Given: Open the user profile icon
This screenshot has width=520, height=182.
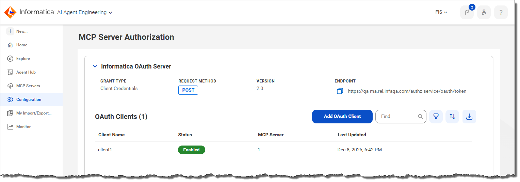Looking at the screenshot, I should [x=484, y=12].
